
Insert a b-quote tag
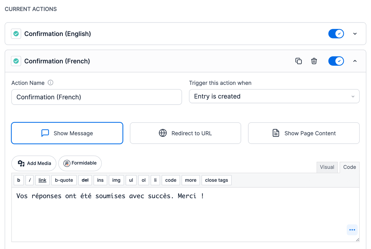[x=64, y=180]
